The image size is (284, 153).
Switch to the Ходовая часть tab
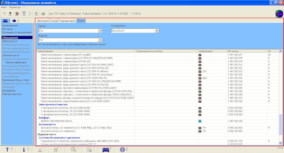coord(67,21)
